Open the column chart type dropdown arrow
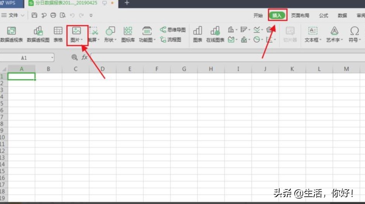Screen dimensions: 365x204 click(x=236, y=30)
